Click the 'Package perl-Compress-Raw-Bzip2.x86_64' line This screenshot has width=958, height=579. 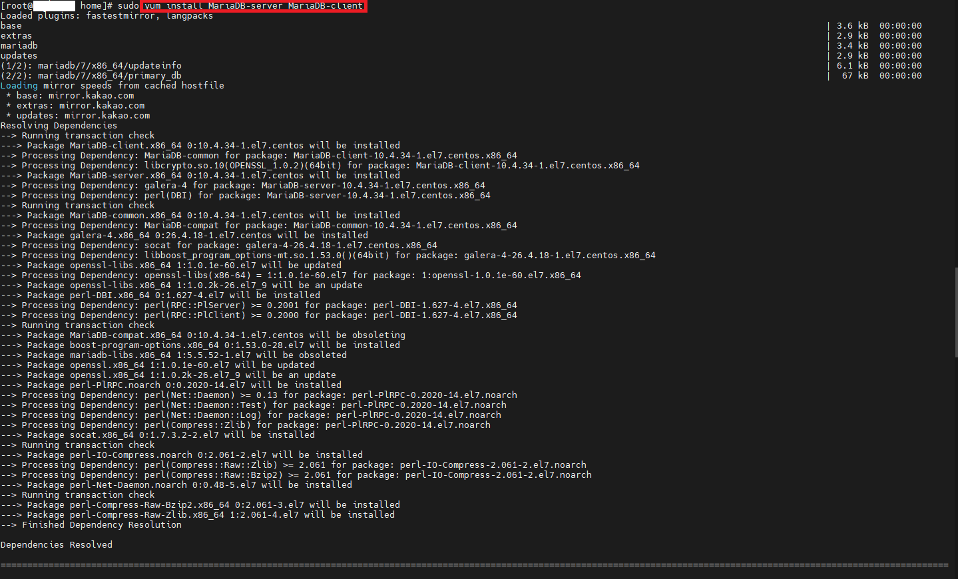200,505
